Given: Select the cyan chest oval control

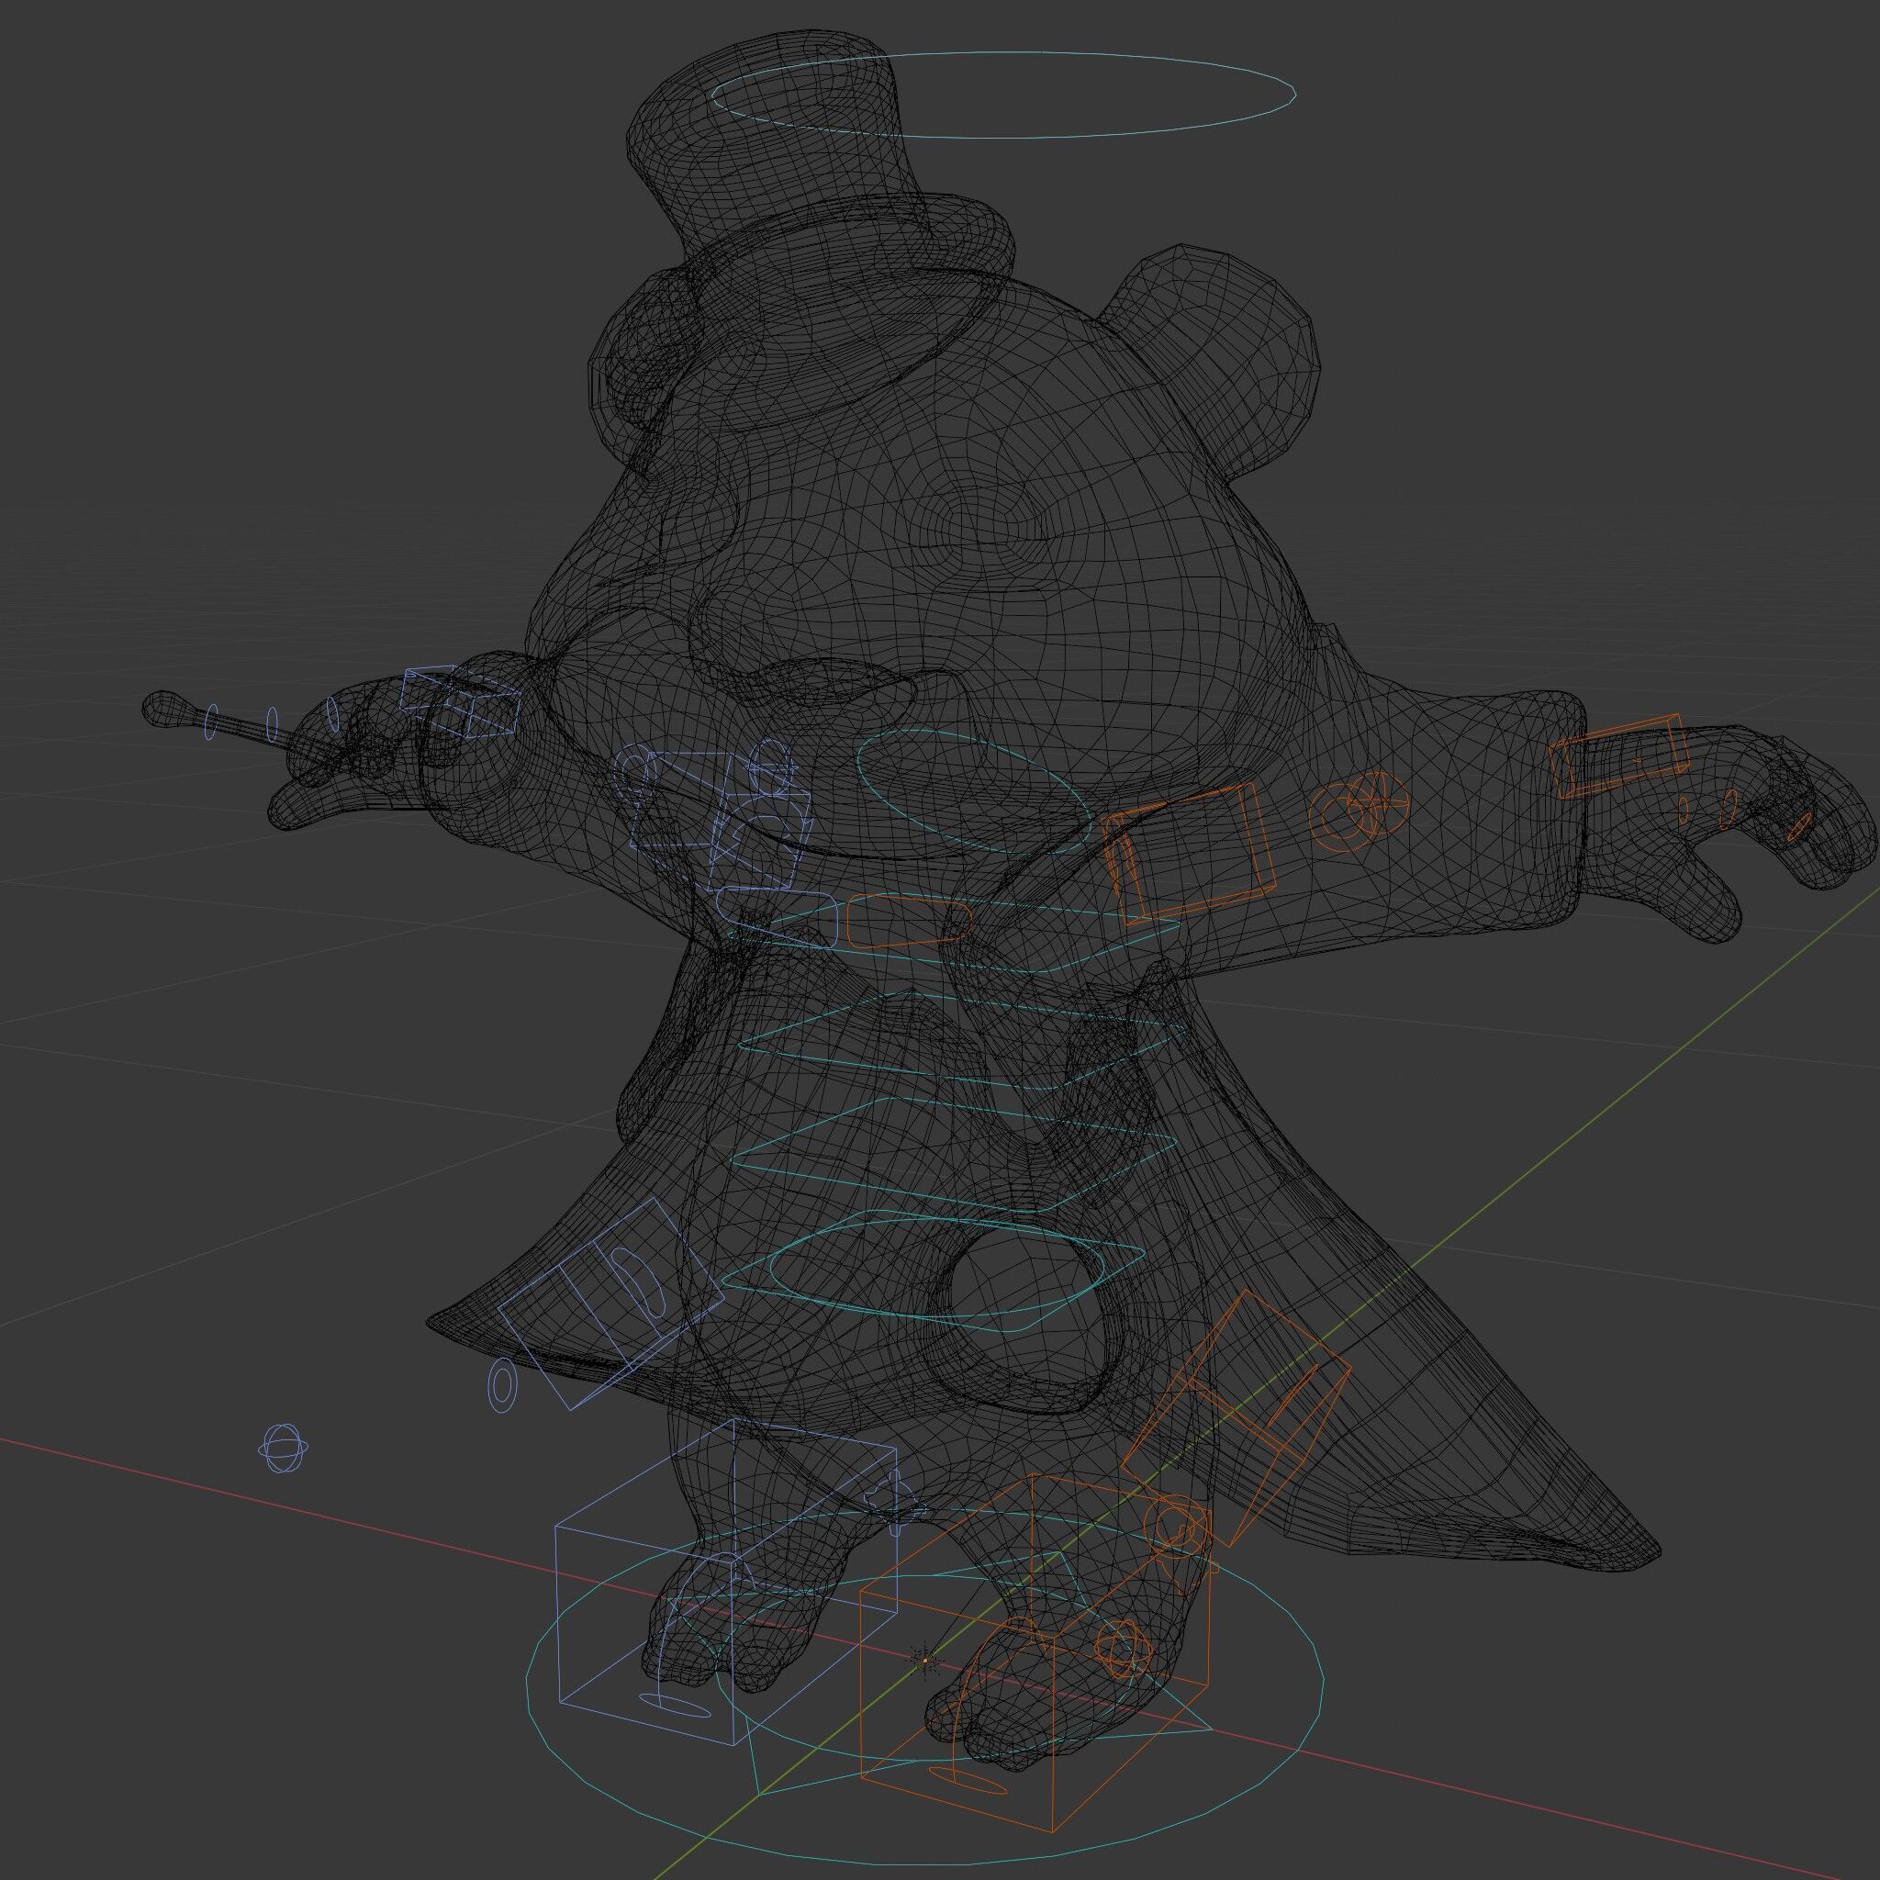Looking at the screenshot, I should point(973,793).
